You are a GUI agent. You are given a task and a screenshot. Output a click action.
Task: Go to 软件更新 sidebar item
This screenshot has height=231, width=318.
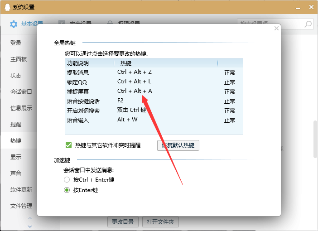[x=21, y=190]
